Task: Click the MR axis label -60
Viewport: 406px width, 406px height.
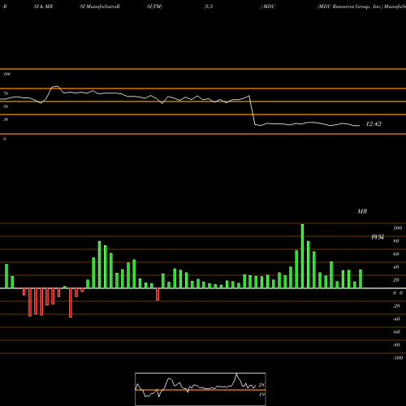Action: point(396,332)
